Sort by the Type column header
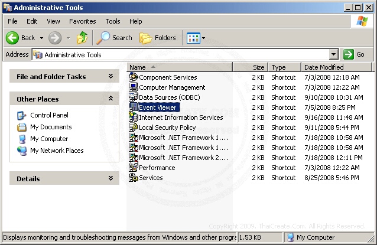Screen dimensions: 377x245 (x=285, y=67)
